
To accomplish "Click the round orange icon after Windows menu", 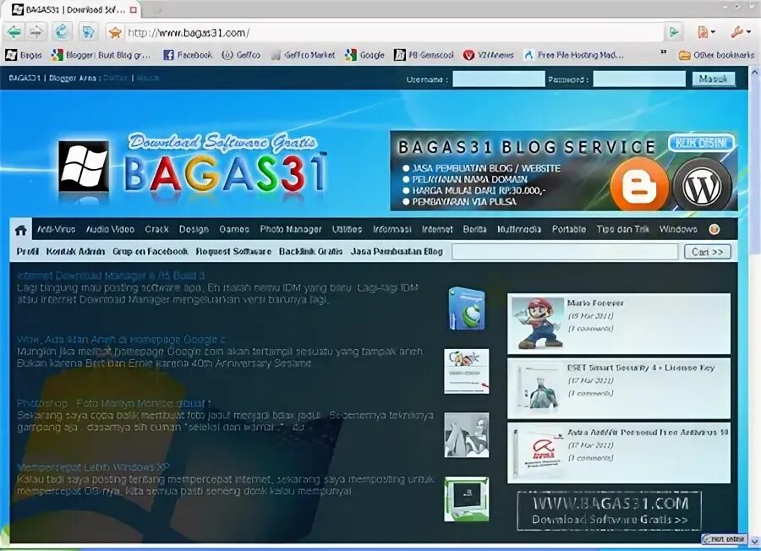I will [x=714, y=229].
